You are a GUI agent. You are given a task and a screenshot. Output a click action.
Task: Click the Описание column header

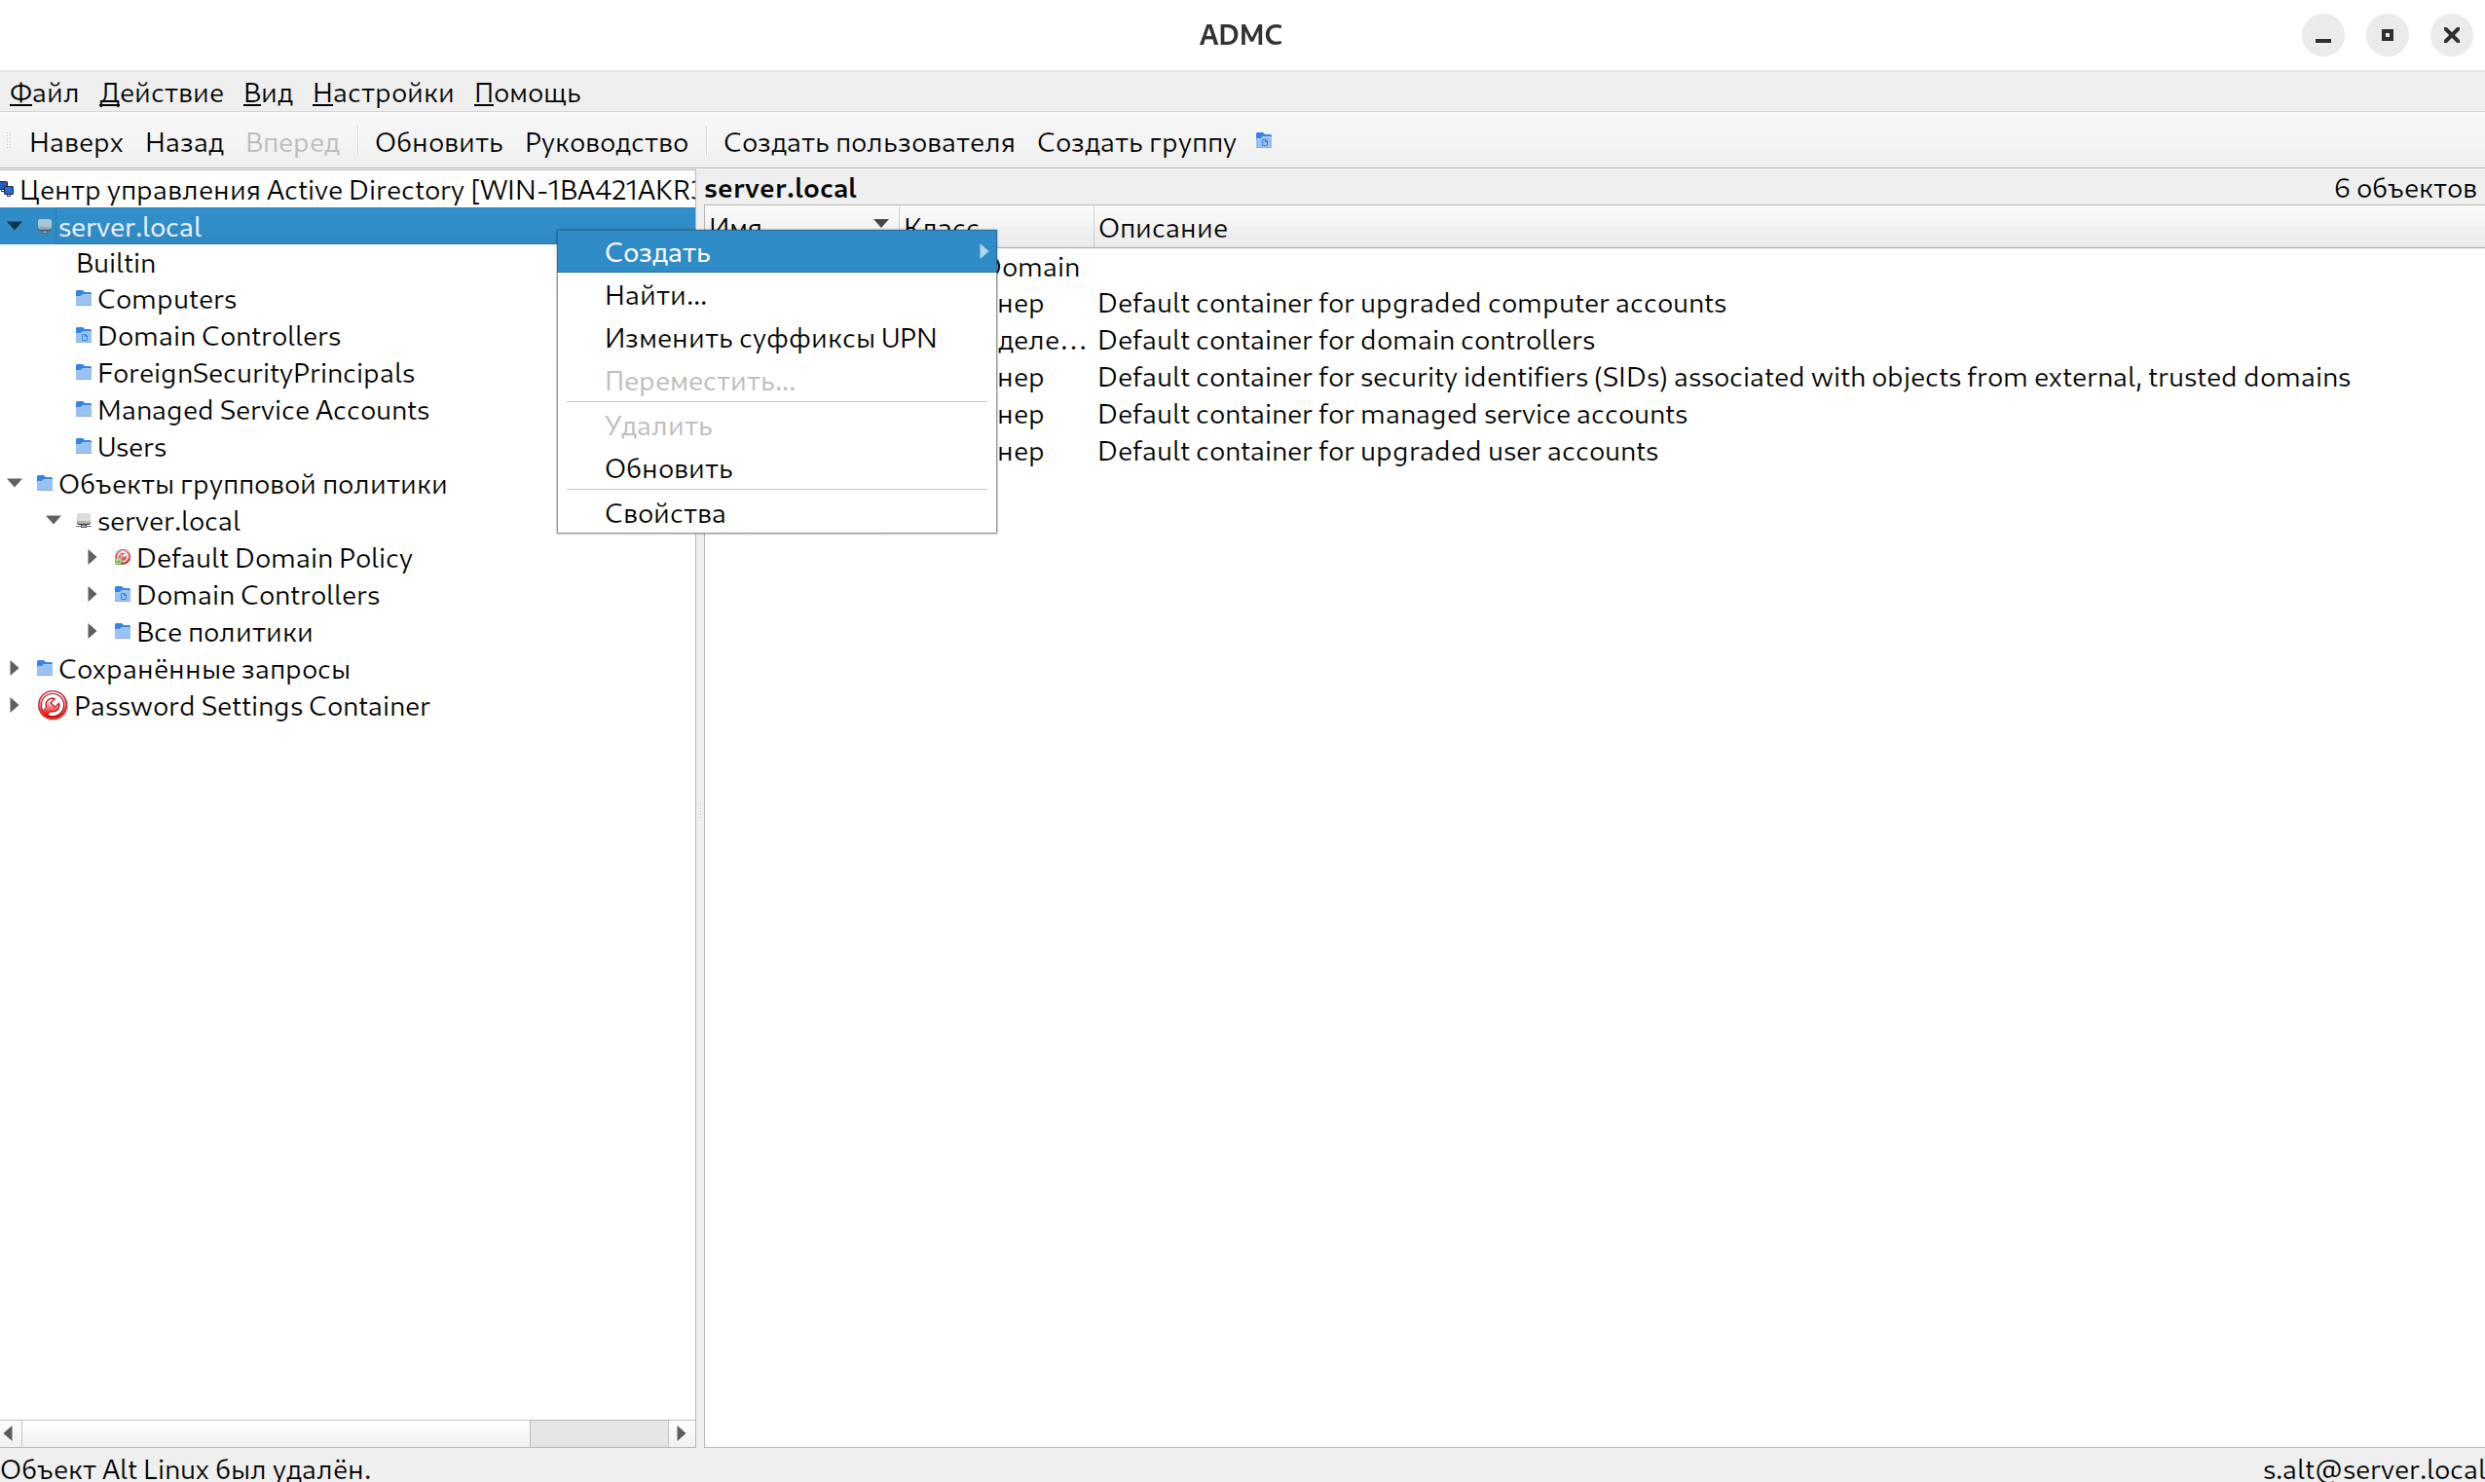(1162, 228)
